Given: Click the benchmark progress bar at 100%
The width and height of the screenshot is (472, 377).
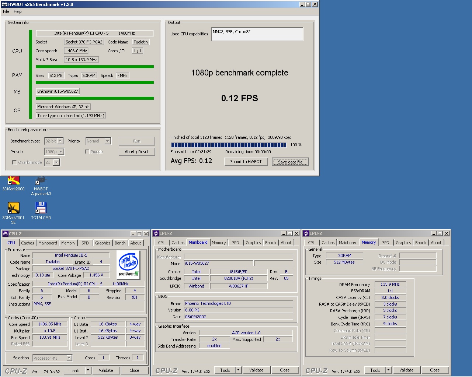Looking at the screenshot, I should point(229,145).
